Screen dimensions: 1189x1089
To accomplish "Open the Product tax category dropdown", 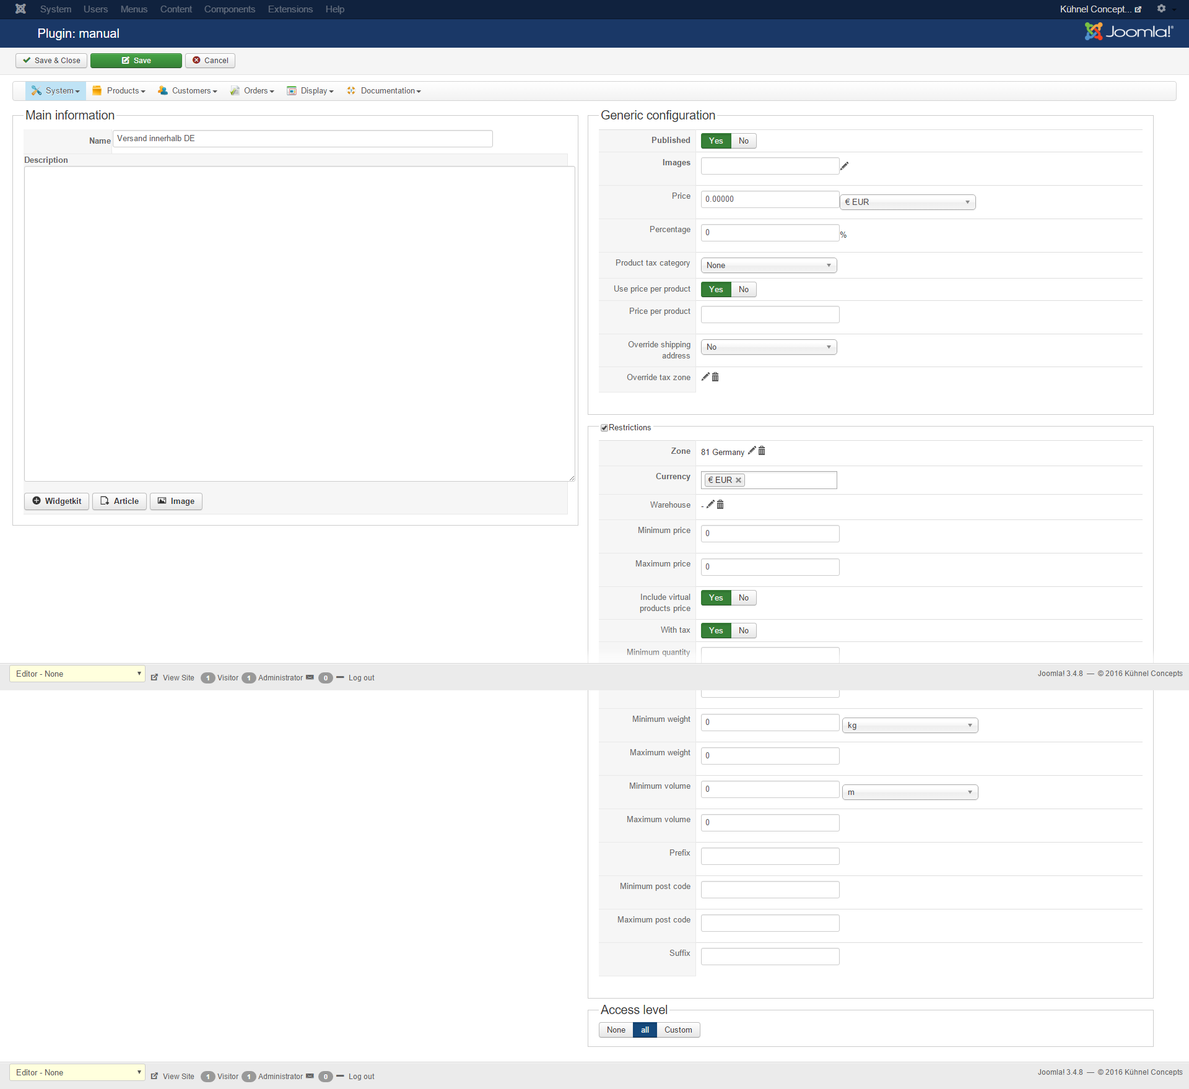I will [769, 266].
